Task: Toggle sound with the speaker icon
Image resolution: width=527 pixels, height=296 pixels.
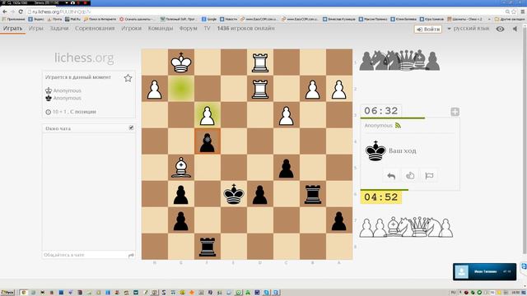Action: [x=515, y=29]
